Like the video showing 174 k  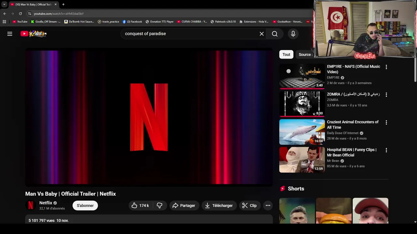pyautogui.click(x=140, y=205)
